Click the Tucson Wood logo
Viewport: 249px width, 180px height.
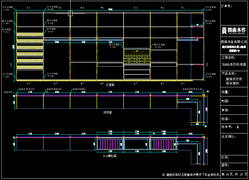pyautogui.click(x=234, y=31)
